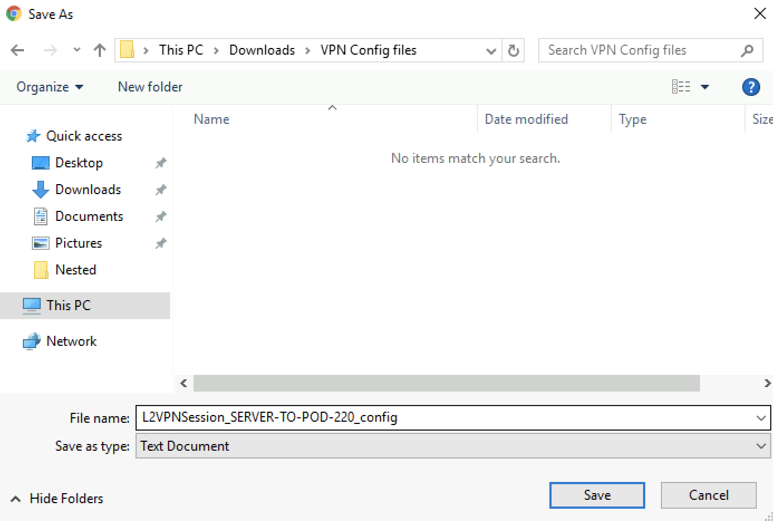Change view layout icon
The height and width of the screenshot is (521, 773).
click(681, 87)
